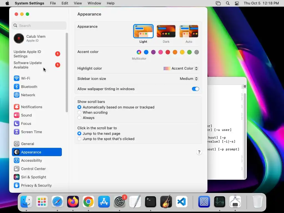Launch Firefox from the Dock

point(73,202)
